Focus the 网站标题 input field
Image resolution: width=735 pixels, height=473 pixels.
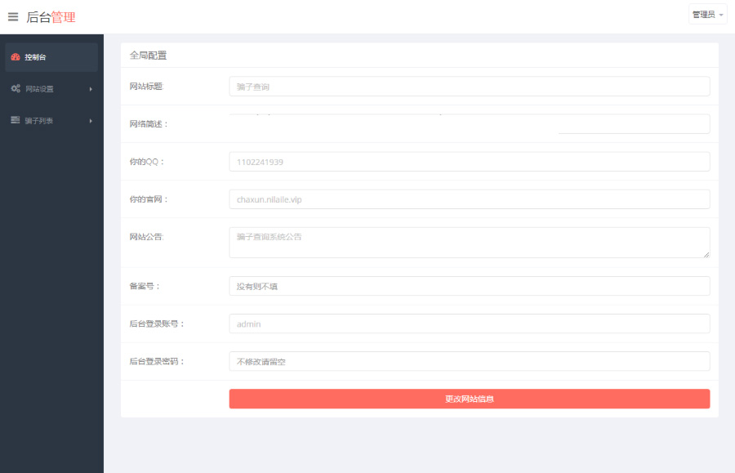[x=469, y=87]
